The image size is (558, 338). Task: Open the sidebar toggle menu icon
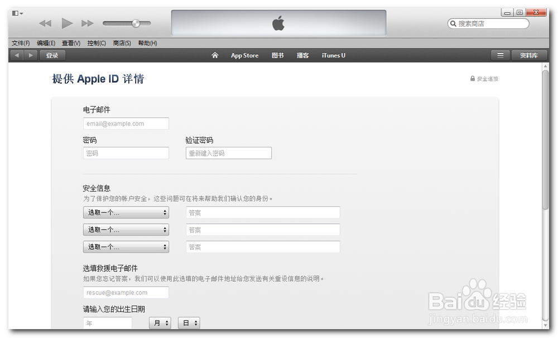[17, 13]
